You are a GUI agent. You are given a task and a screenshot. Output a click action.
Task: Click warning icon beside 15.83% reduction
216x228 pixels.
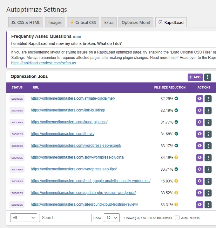[x=176, y=181]
